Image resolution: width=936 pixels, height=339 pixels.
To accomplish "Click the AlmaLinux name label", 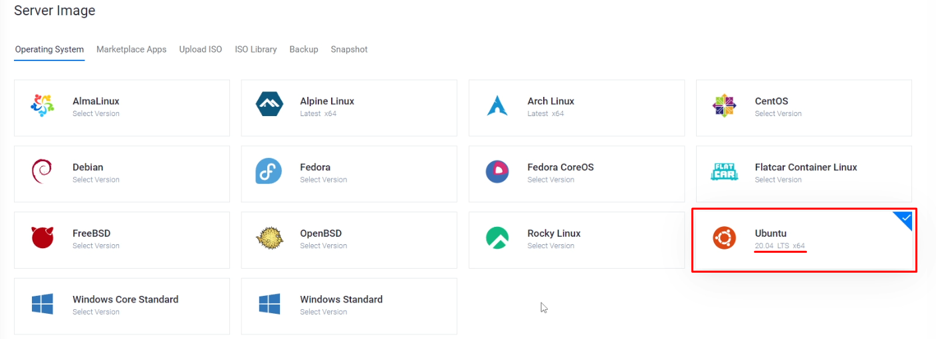I will tap(96, 101).
